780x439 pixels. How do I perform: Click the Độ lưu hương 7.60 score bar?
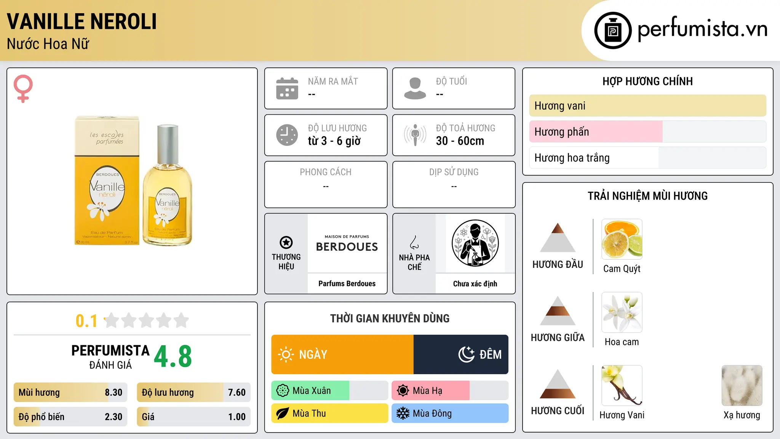[193, 392]
